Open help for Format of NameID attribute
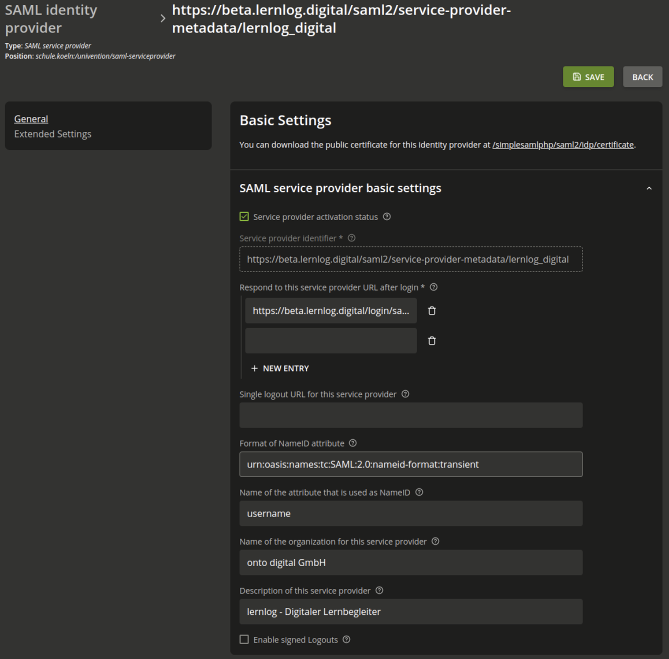 [353, 443]
